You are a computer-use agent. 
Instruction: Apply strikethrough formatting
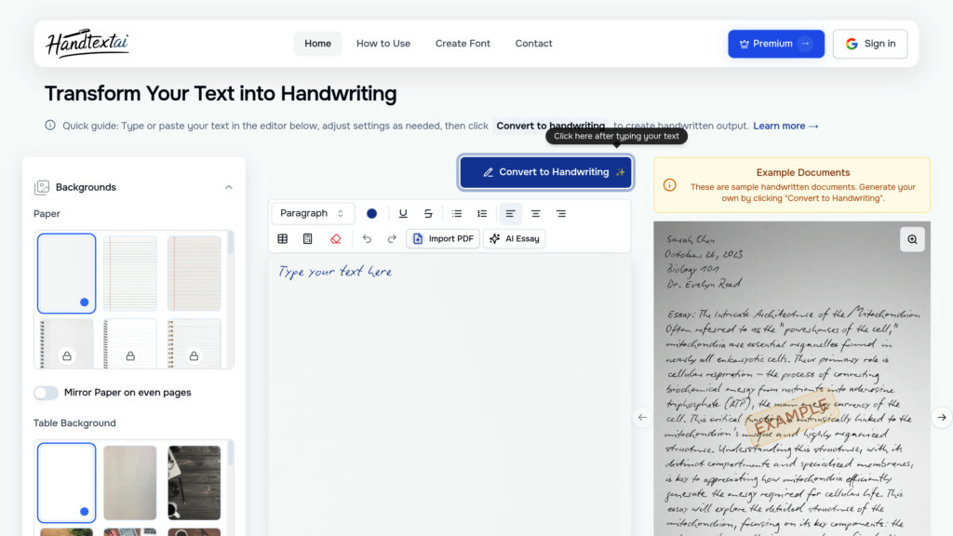pos(428,213)
